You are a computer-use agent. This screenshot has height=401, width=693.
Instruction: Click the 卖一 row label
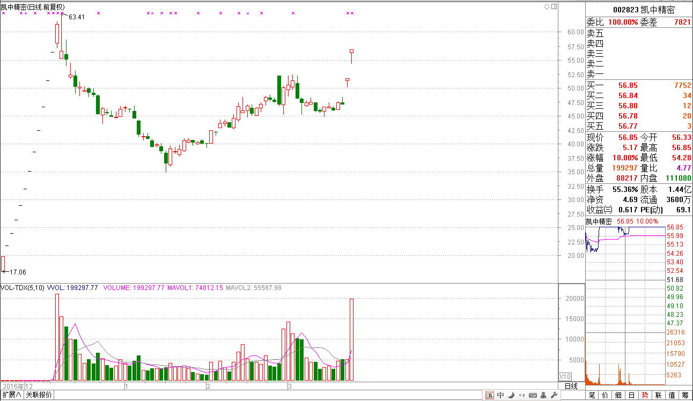(595, 74)
